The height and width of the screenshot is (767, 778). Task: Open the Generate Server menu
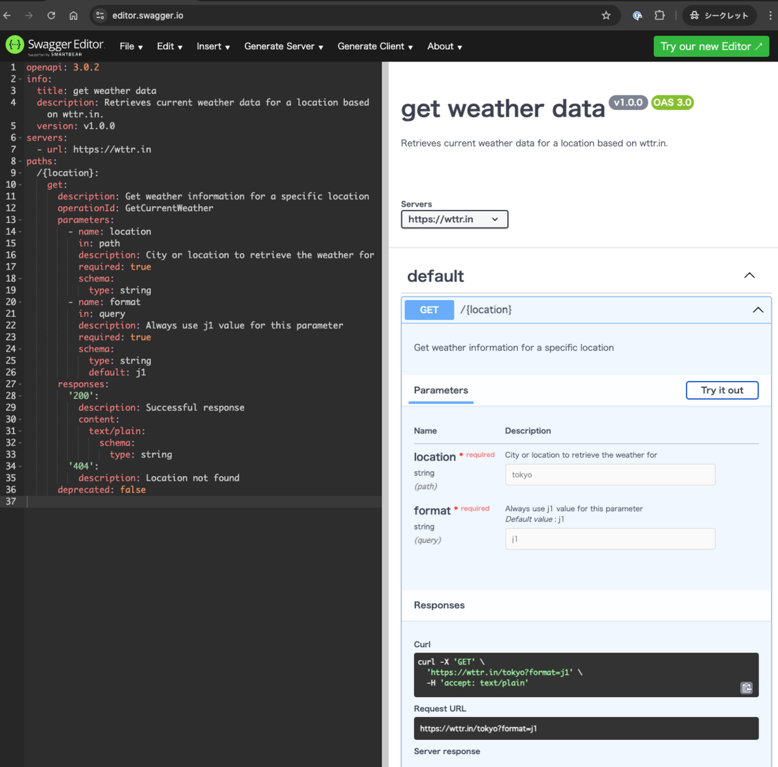(284, 47)
